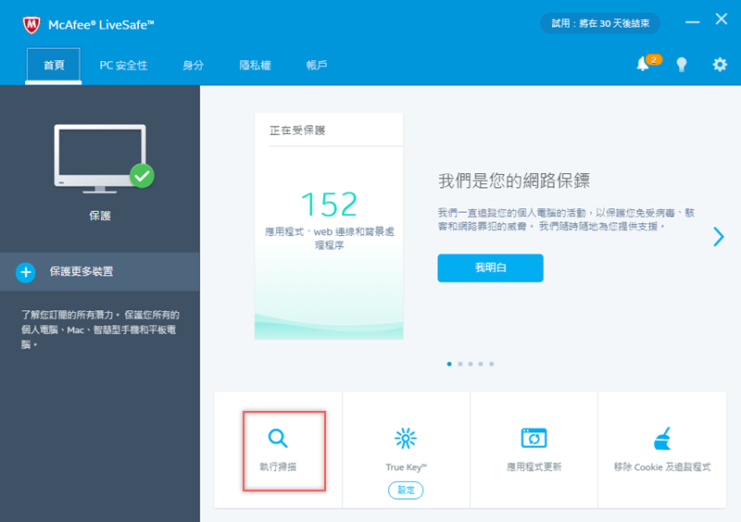Click 執行掃描 label
This screenshot has height=522, width=741.
pyautogui.click(x=278, y=467)
